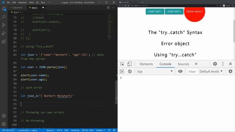Open the Elements tab in DevTools
235x132 pixels.
point(146,64)
